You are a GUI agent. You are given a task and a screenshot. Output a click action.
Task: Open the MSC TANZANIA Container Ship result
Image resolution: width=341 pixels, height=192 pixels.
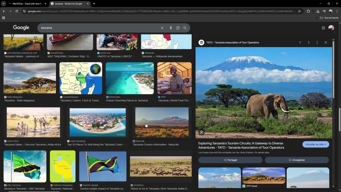click(69, 57)
